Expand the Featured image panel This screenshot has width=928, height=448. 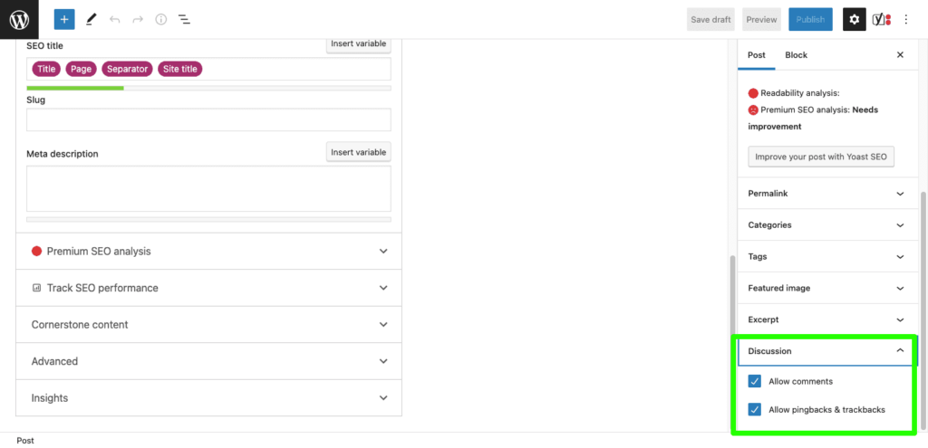click(826, 289)
